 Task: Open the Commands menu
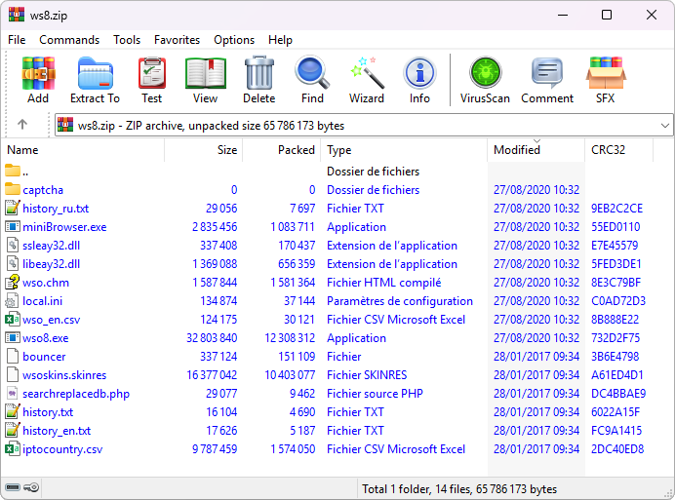(69, 40)
